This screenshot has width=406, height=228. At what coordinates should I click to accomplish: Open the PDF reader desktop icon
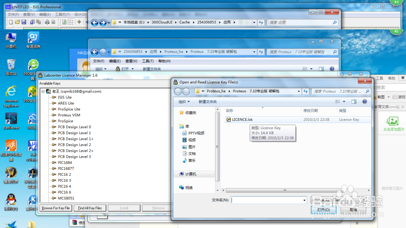[x=11, y=150]
